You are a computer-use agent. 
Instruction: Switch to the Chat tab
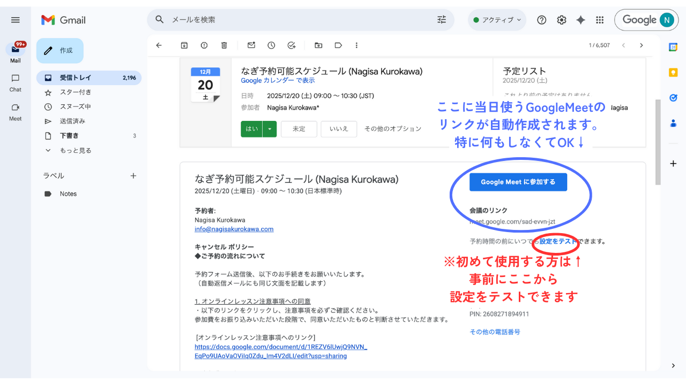(x=16, y=82)
